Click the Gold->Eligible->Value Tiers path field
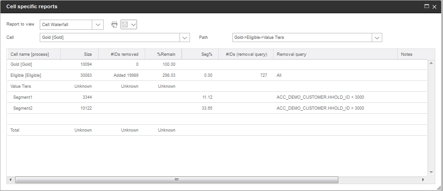 click(x=302, y=37)
